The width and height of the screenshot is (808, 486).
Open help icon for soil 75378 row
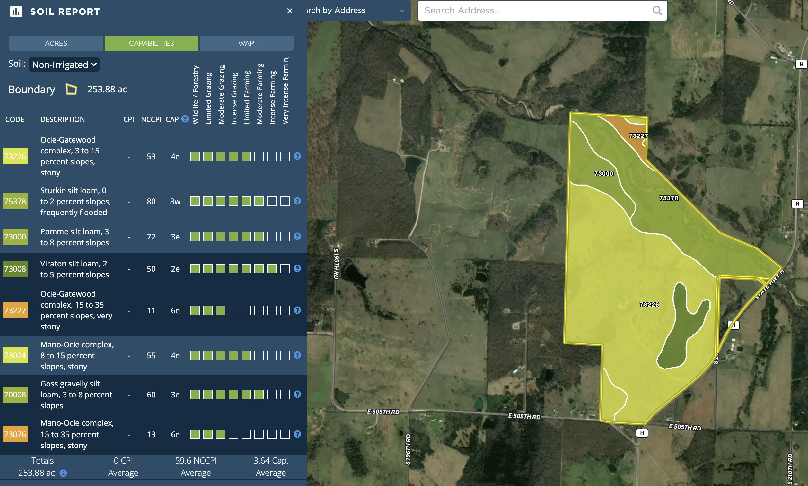[x=297, y=201]
